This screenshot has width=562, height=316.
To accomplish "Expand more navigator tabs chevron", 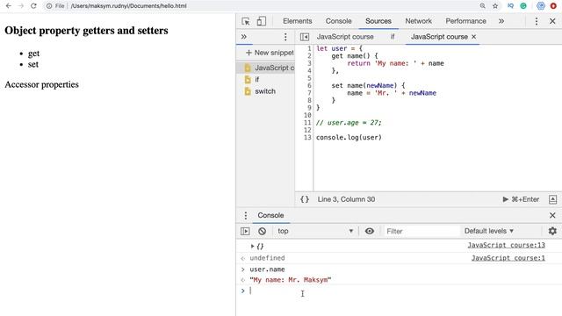I will (244, 37).
